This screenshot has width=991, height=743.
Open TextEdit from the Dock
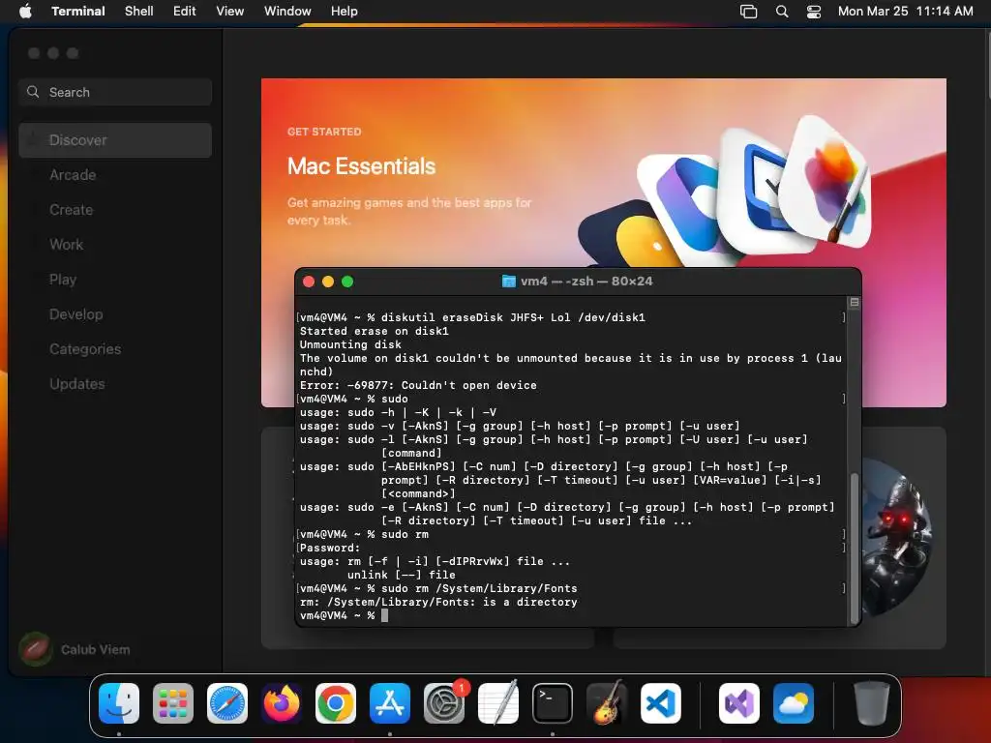click(498, 703)
